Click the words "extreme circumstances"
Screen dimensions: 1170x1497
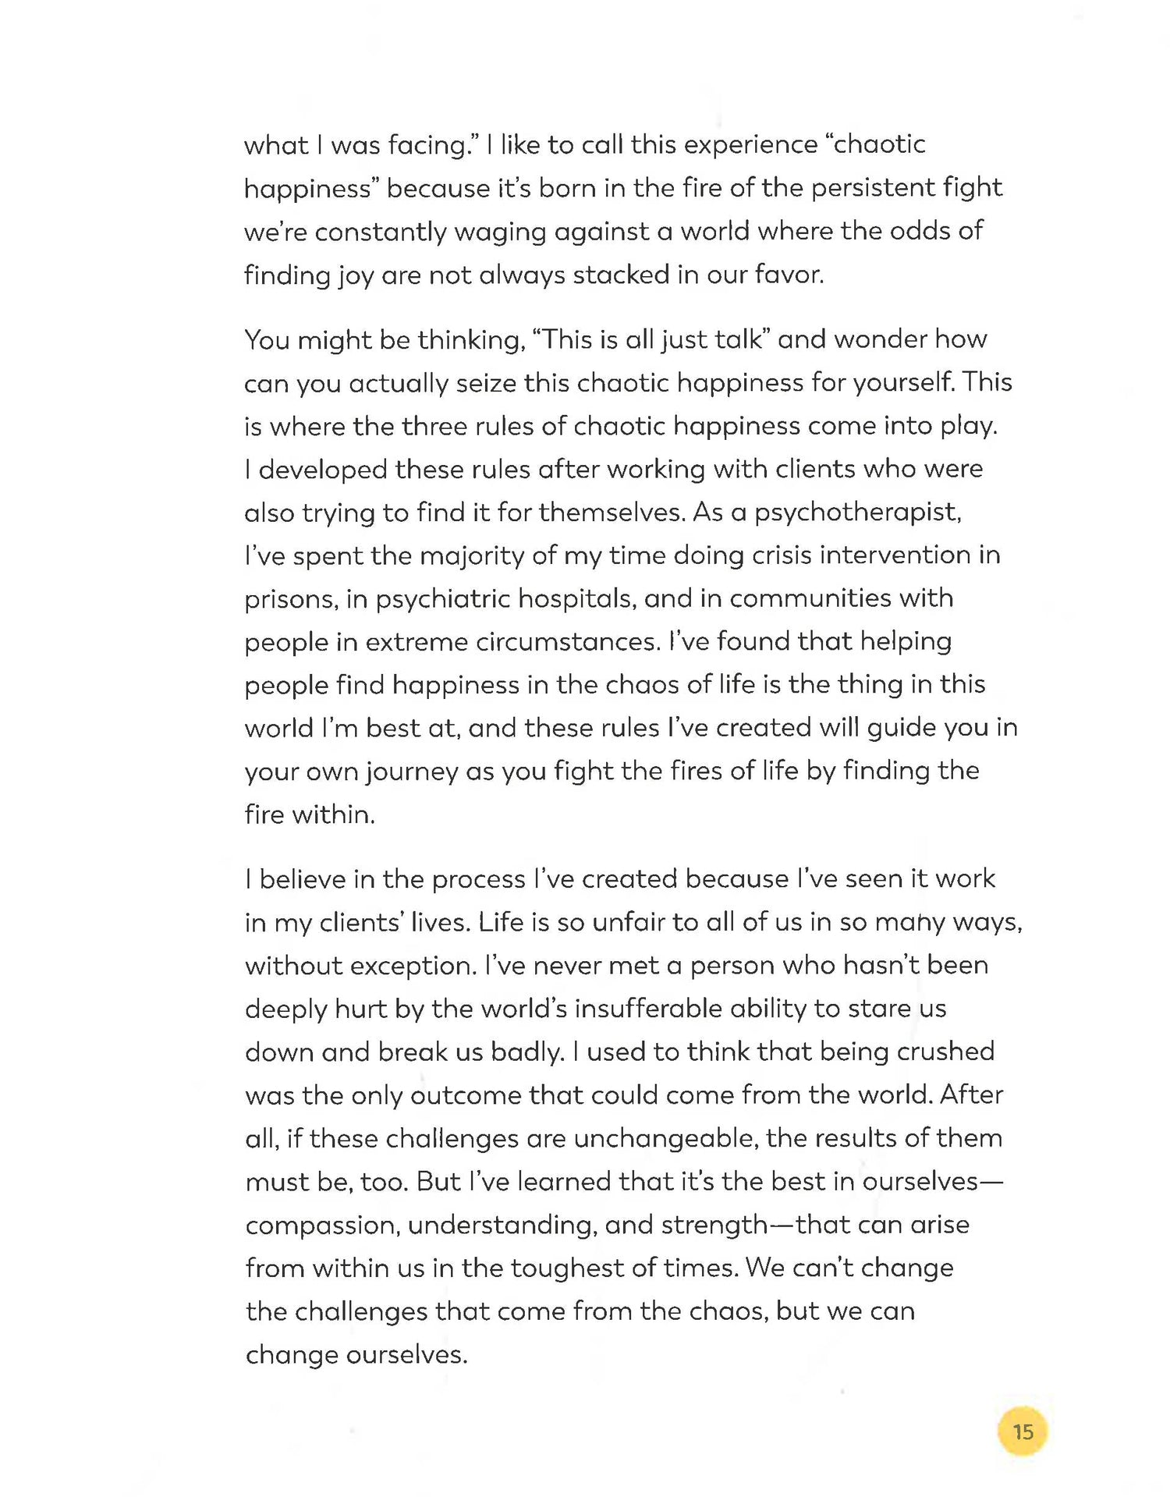pyautogui.click(x=512, y=642)
